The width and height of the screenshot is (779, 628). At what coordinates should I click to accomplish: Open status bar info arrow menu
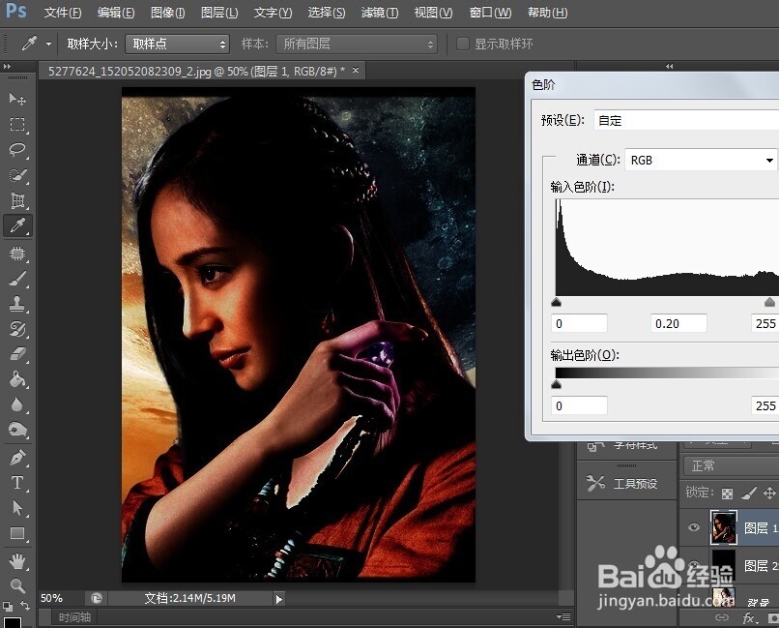(278, 599)
